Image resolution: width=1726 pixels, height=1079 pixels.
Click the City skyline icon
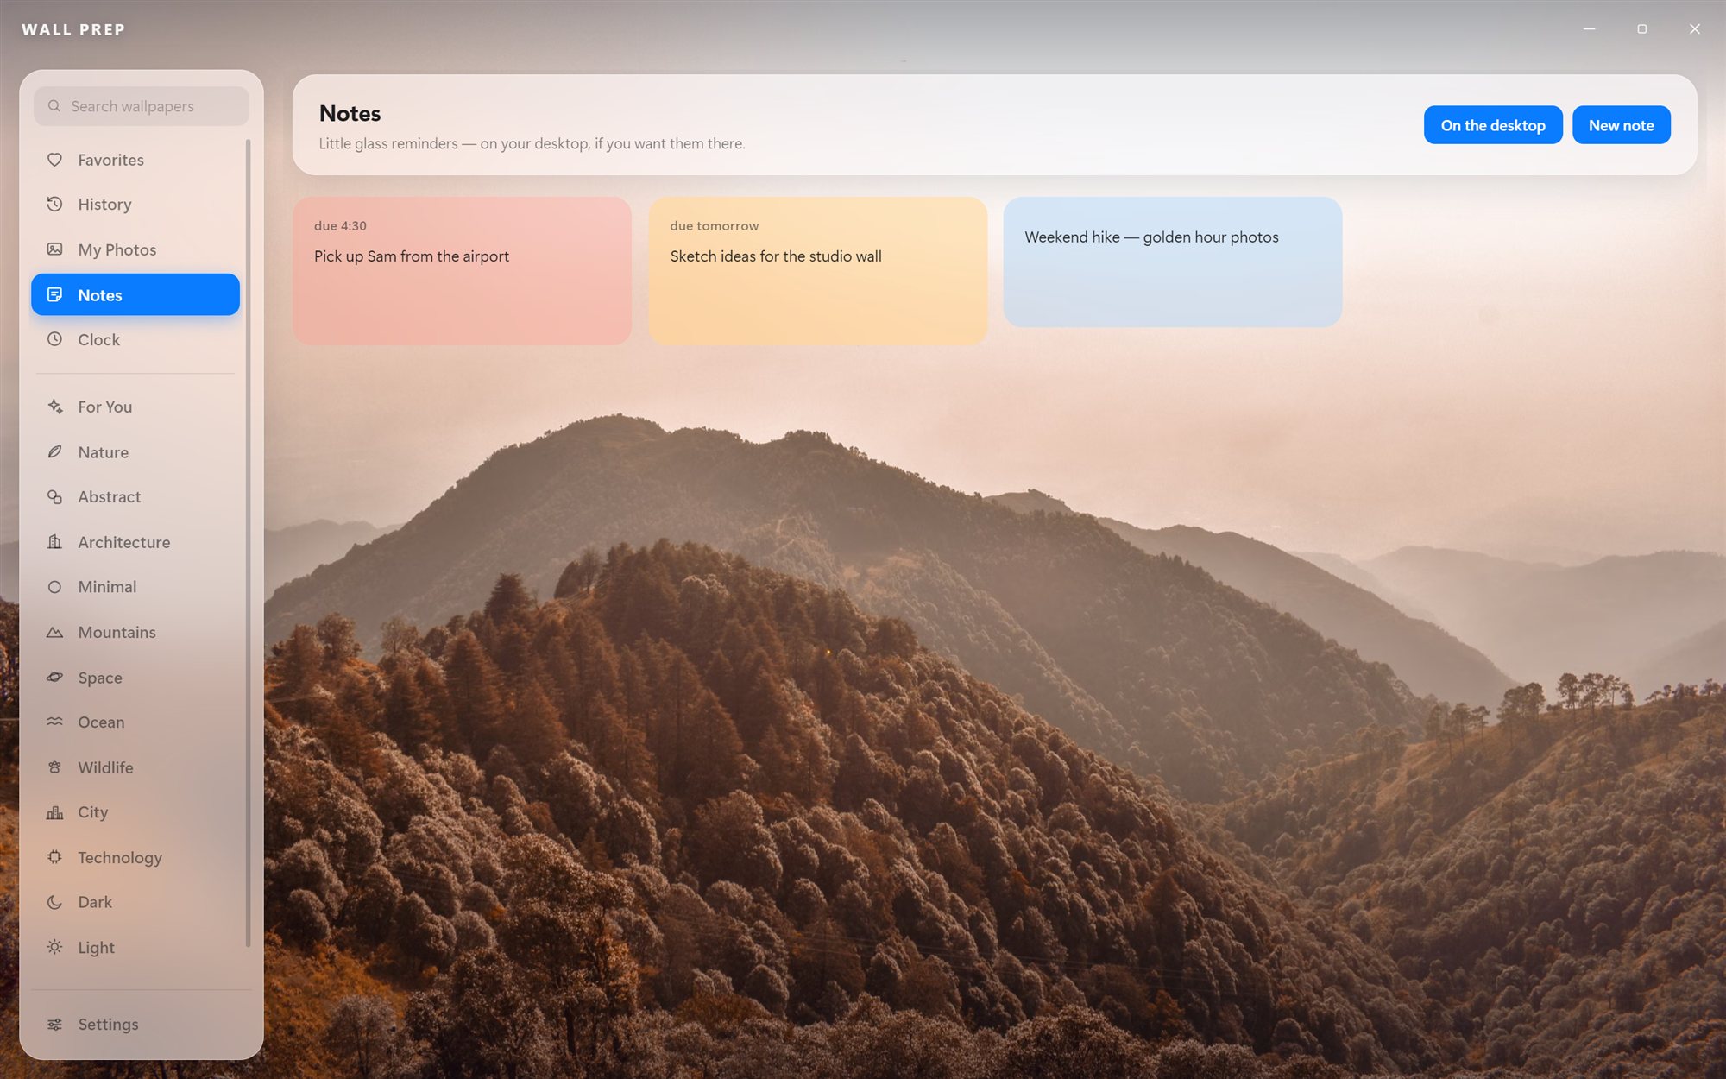point(54,812)
